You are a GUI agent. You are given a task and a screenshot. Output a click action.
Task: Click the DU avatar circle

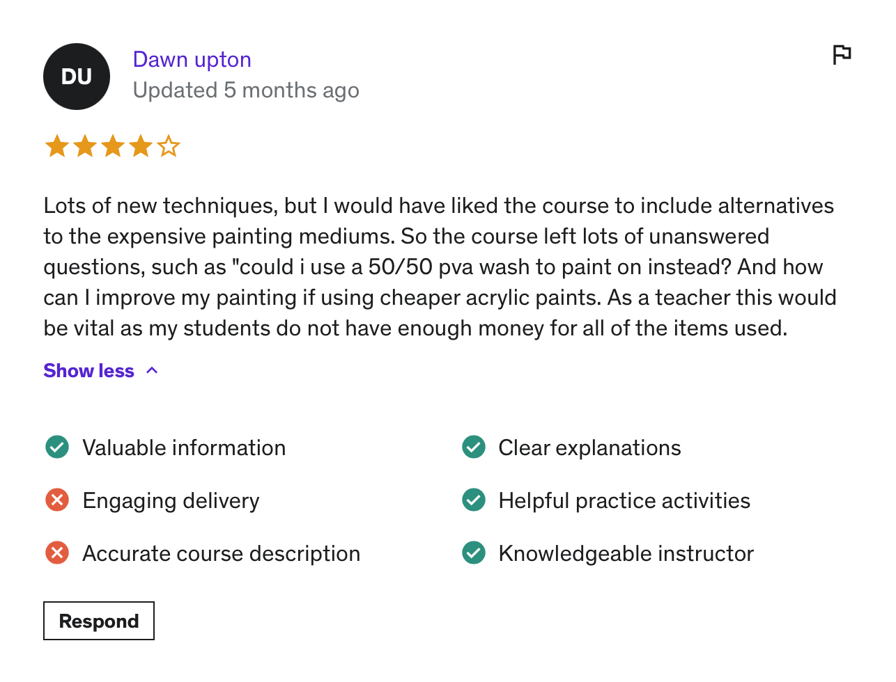click(77, 77)
